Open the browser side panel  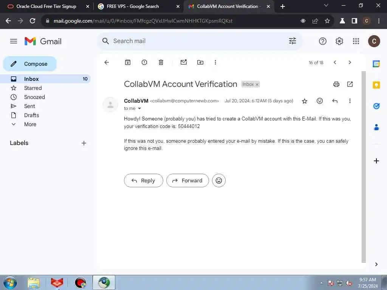tap(354, 21)
